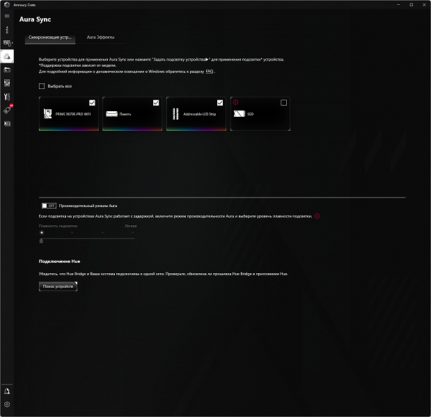The image size is (431, 417).
Task: Open the Home info sidebar icon
Action: coord(7,30)
